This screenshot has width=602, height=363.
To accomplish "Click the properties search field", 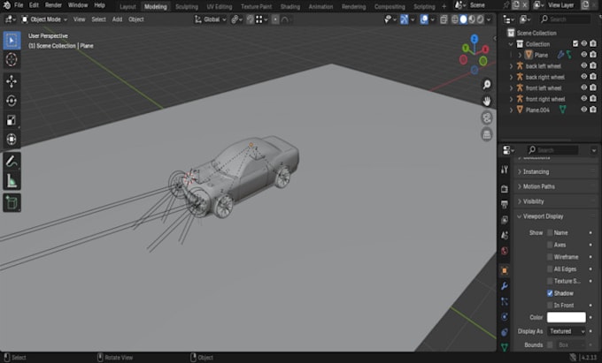I will tap(552, 150).
